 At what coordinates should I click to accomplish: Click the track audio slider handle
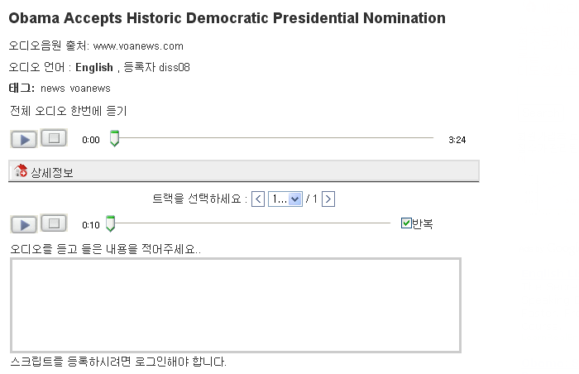coord(110,223)
